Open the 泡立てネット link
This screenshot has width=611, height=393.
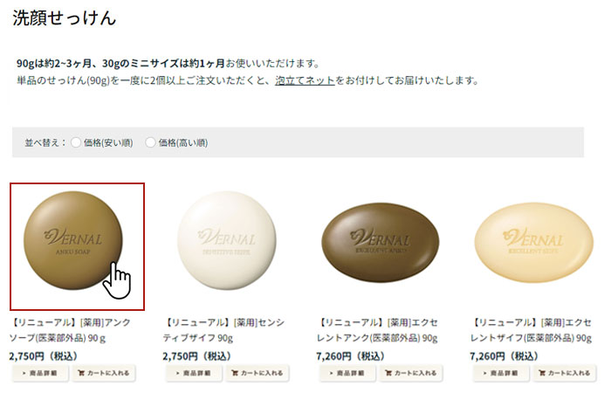[x=305, y=80]
